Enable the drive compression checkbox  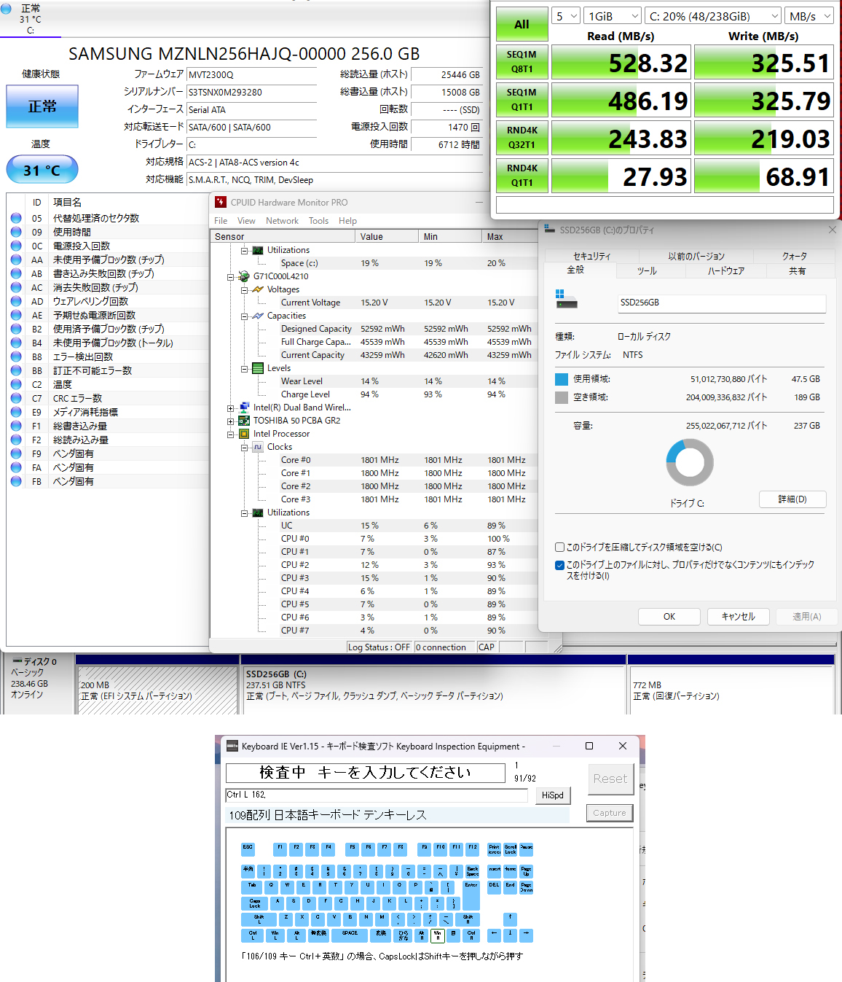pos(559,547)
